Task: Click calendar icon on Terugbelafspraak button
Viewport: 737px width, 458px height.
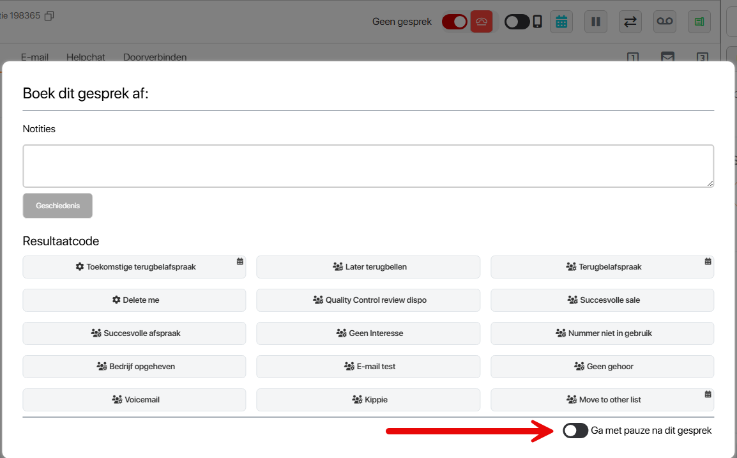Action: coord(708,261)
